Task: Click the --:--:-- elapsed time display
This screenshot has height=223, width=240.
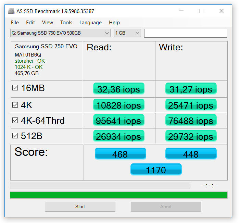Action: (x=210, y=186)
